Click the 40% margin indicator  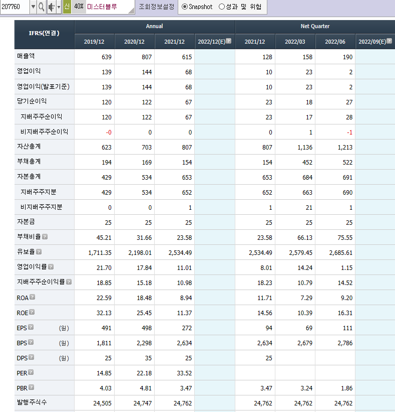tap(79, 7)
